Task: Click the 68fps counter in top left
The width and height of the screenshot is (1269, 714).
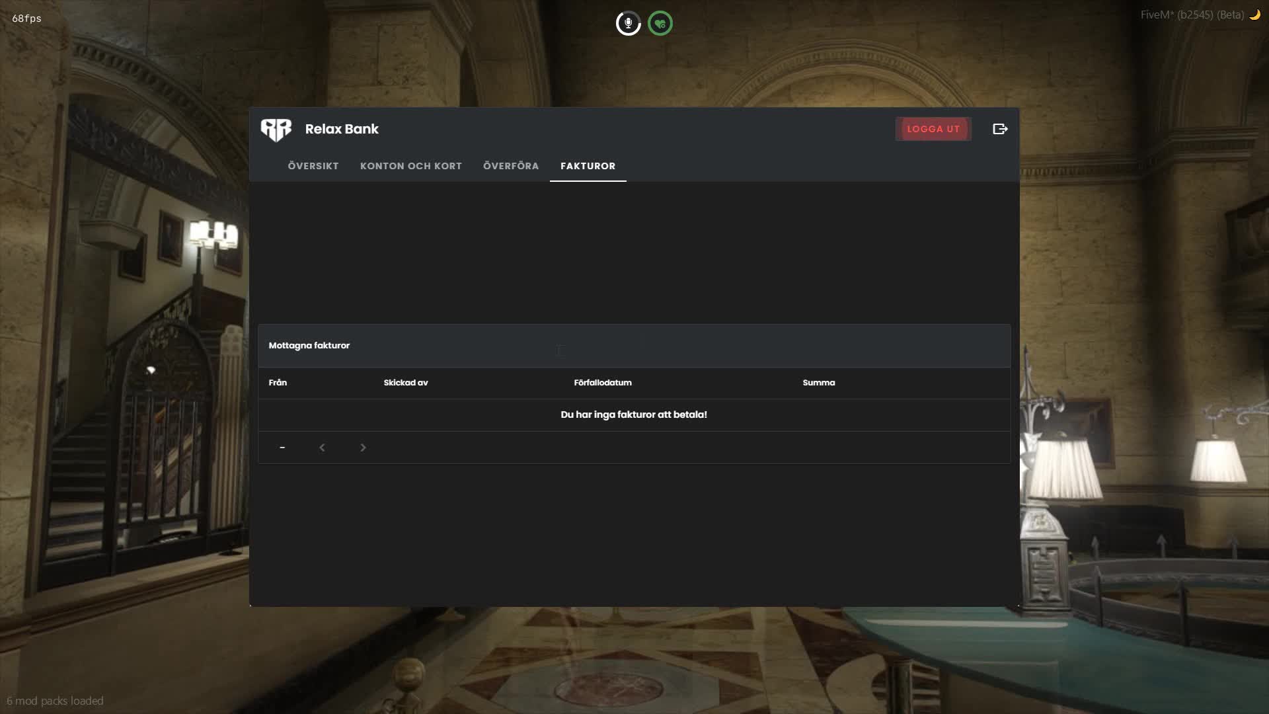Action: pos(25,19)
